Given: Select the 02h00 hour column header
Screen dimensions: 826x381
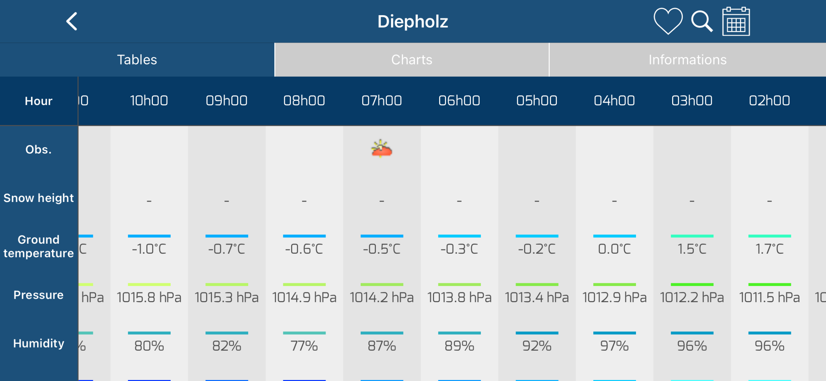Looking at the screenshot, I should point(770,101).
